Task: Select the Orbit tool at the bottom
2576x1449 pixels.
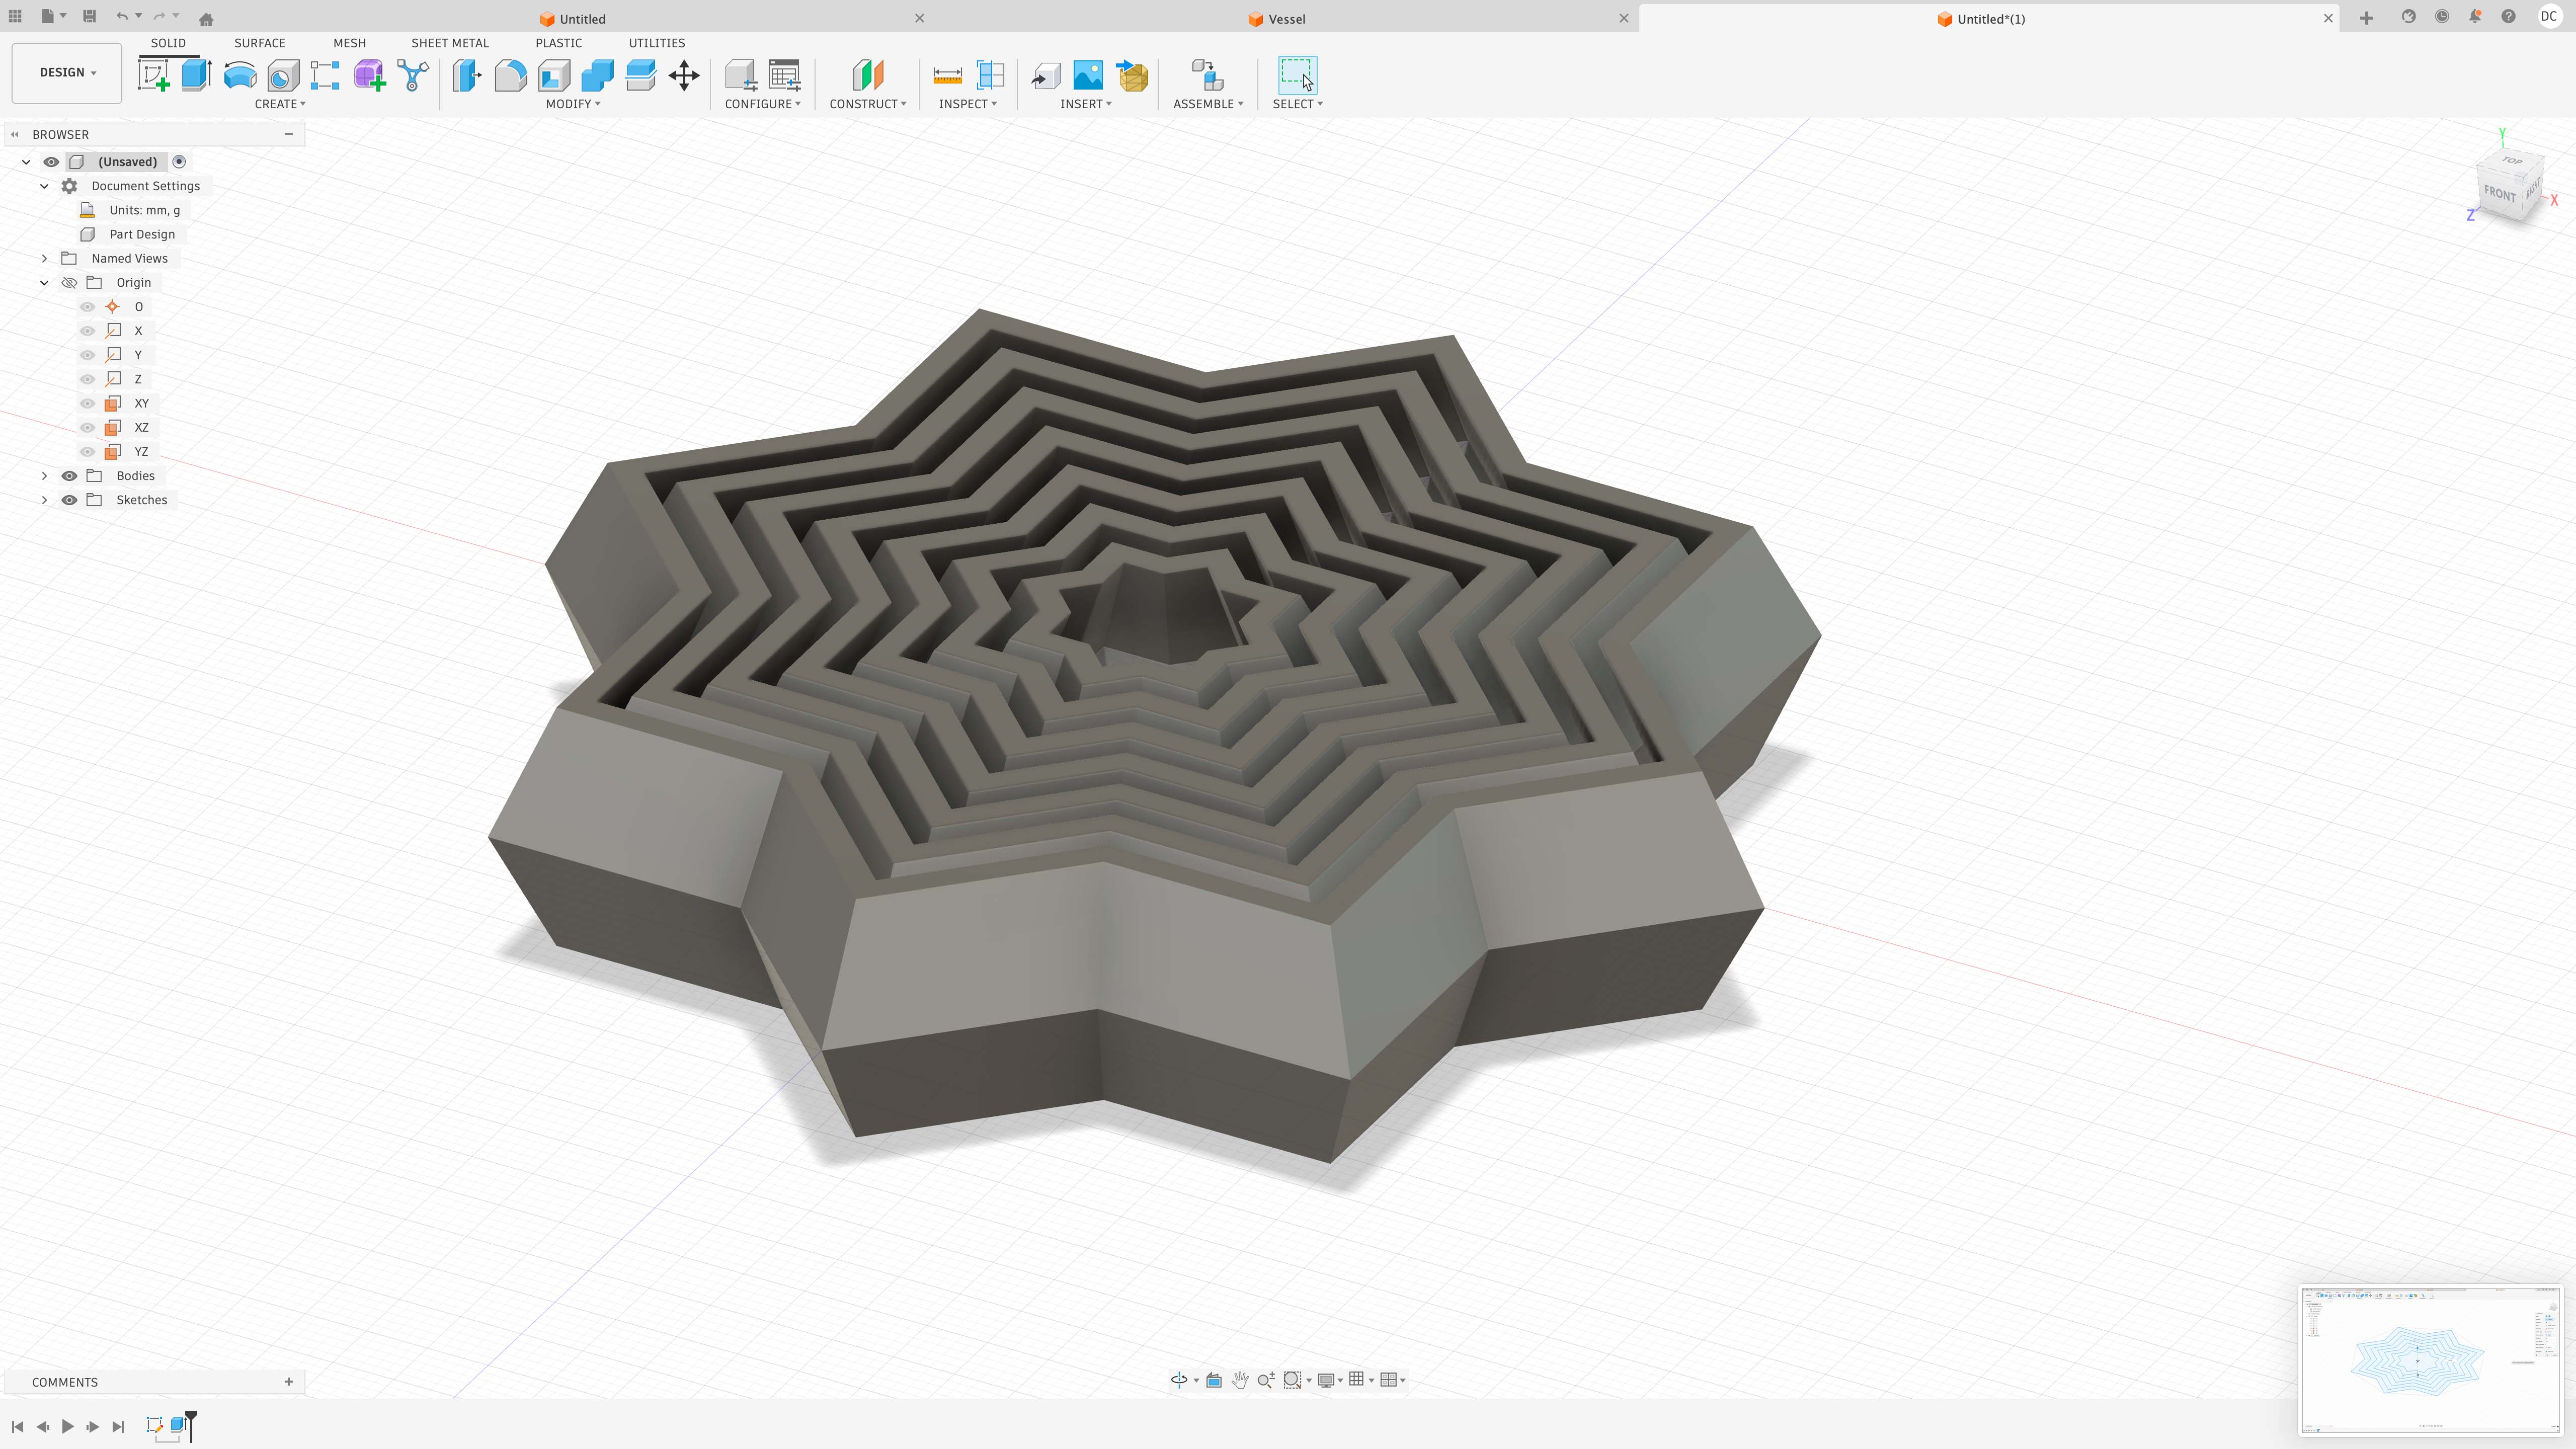Action: tap(1180, 1379)
